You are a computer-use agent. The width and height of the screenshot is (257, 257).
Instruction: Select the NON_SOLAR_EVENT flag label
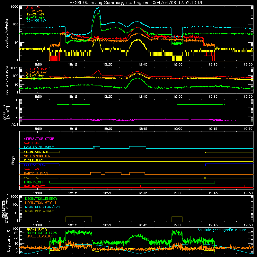coord(39,147)
